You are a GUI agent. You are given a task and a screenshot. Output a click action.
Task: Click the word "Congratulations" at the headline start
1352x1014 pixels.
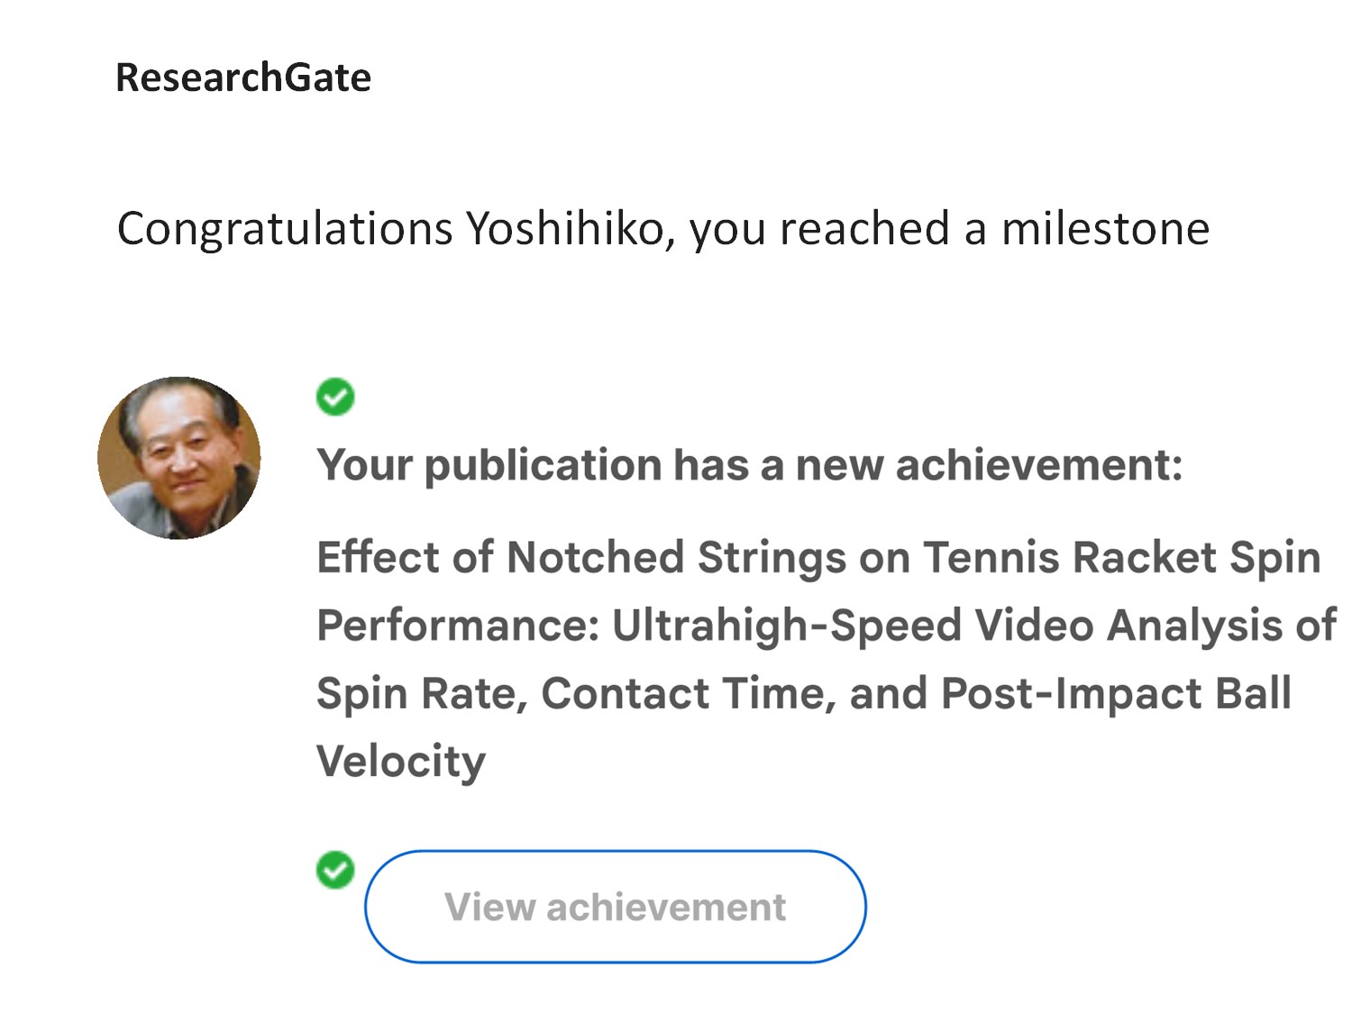click(x=285, y=230)
